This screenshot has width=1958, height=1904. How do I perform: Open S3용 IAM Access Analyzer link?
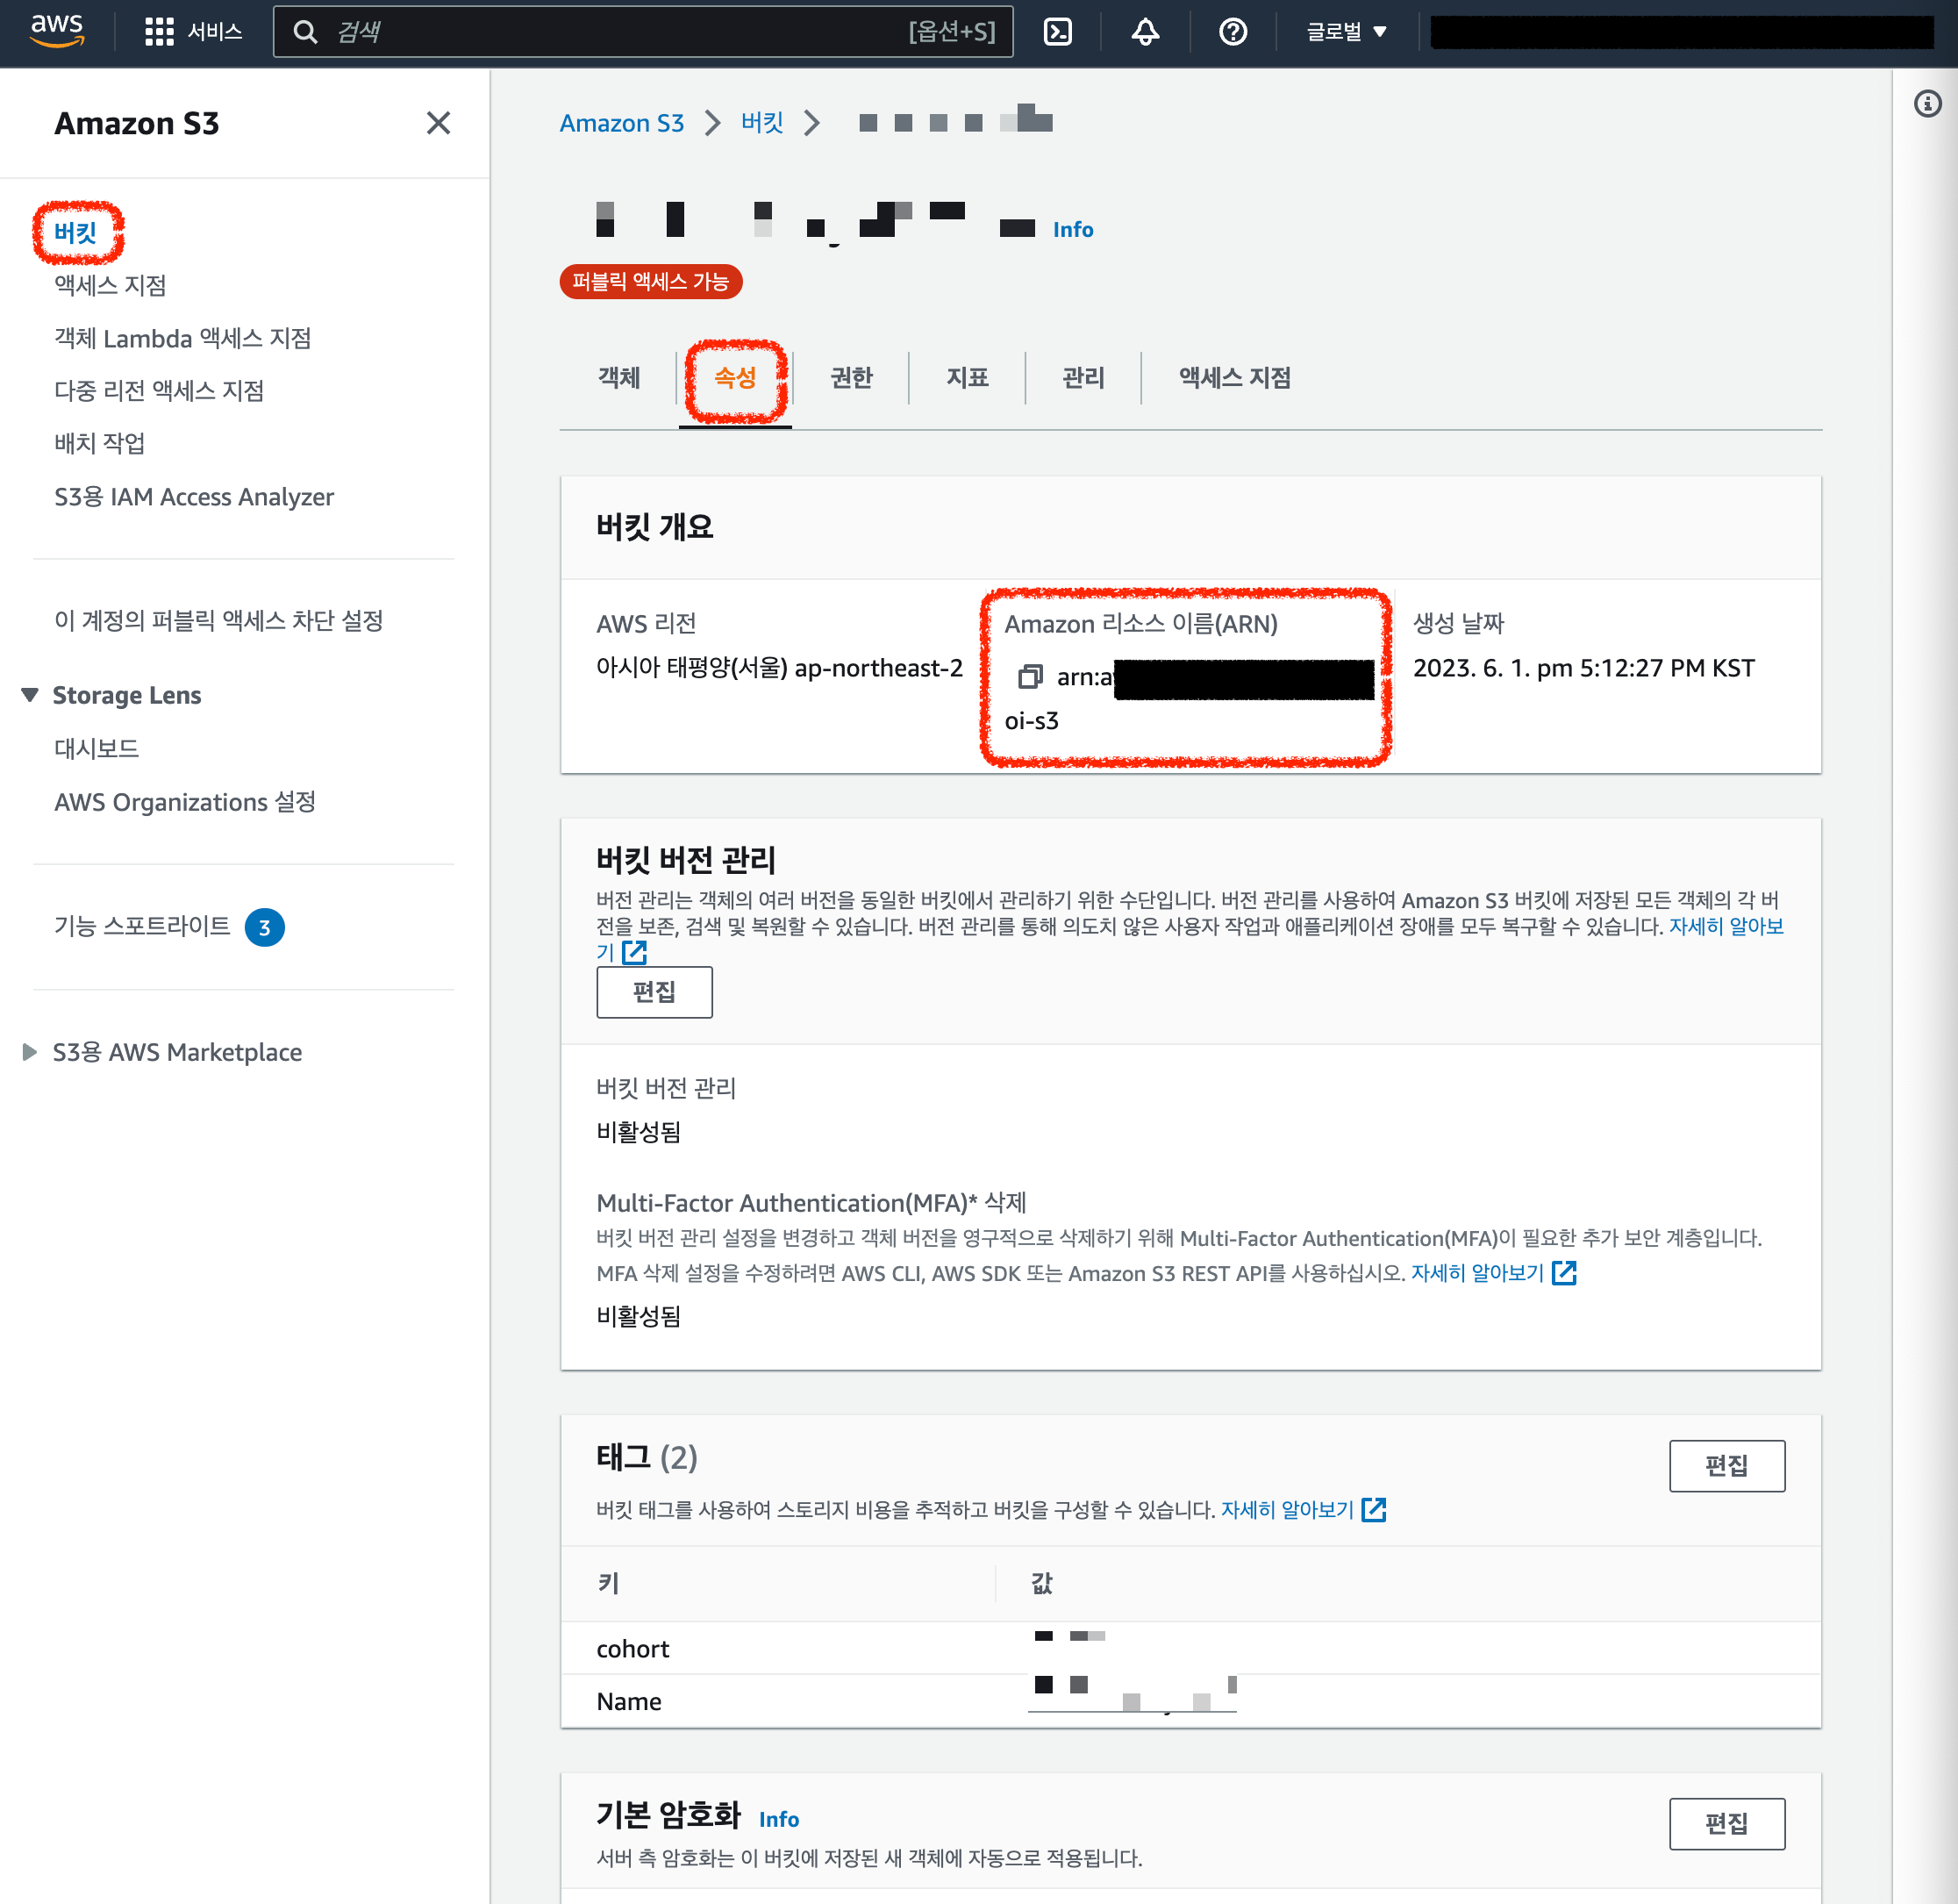194,497
